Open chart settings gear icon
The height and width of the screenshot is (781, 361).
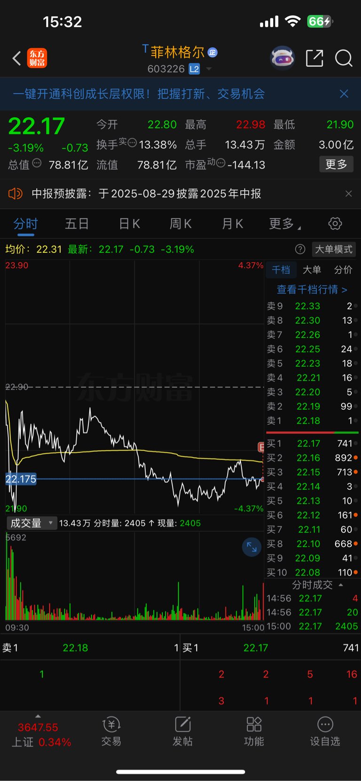(x=335, y=224)
